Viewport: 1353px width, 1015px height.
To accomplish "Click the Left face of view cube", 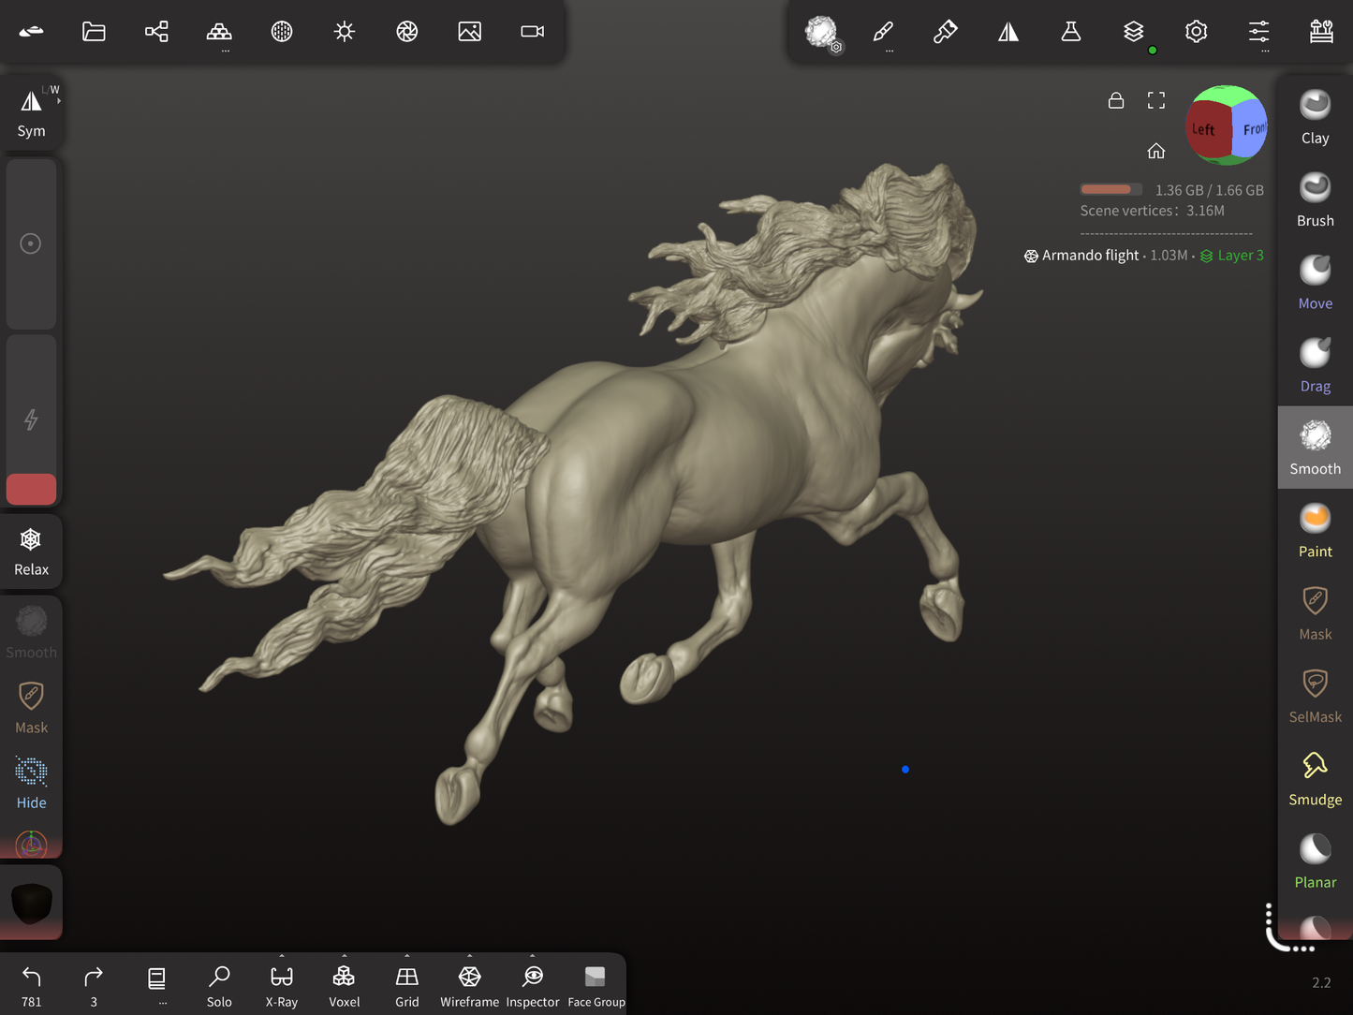I will point(1206,130).
